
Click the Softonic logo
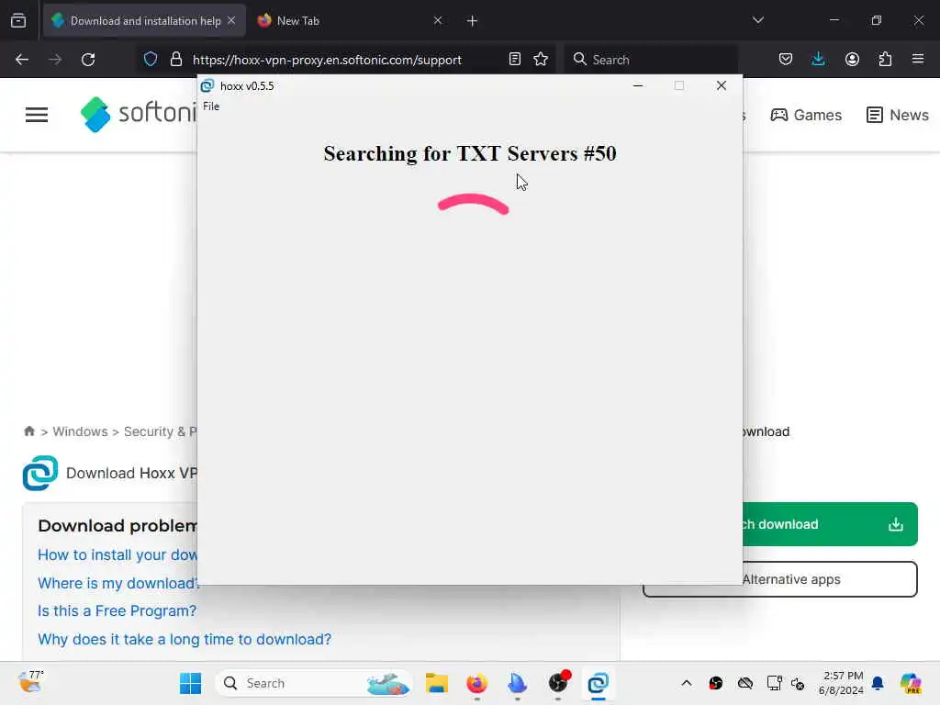point(139,114)
